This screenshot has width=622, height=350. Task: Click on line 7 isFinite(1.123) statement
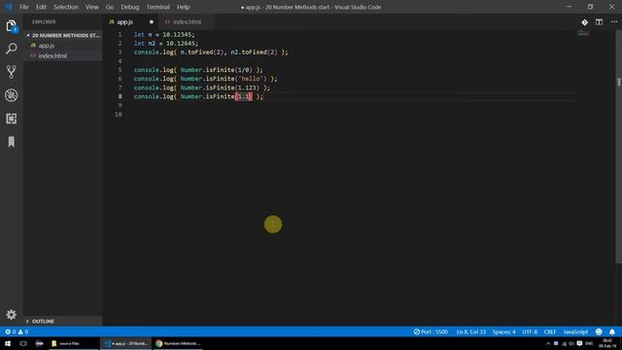[201, 87]
